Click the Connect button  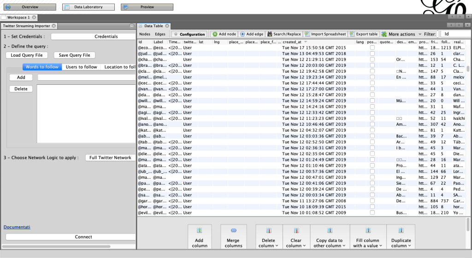71,237
